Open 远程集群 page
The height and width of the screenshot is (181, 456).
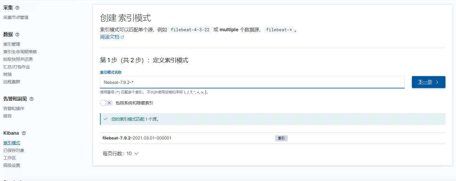[x=12, y=82]
